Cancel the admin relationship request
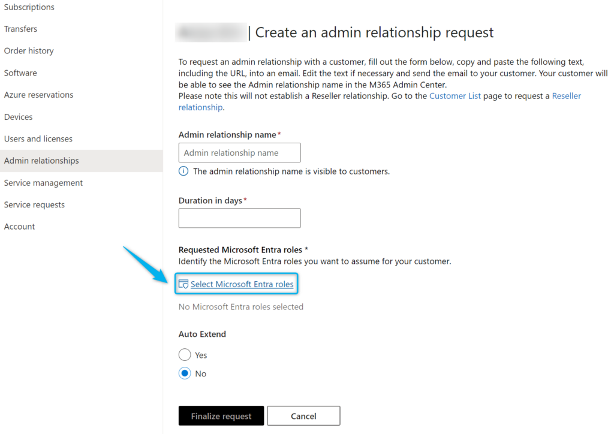The width and height of the screenshot is (614, 434). pos(303,415)
